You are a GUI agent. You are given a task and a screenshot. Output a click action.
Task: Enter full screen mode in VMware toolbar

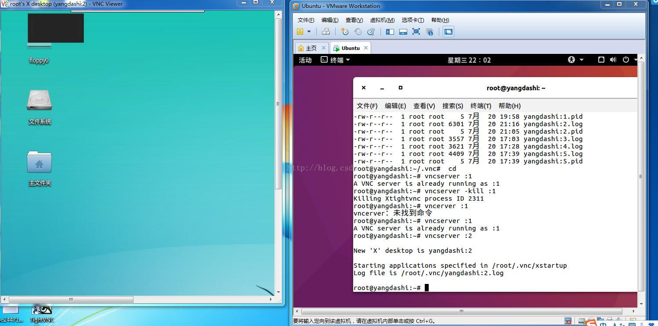coord(416,32)
